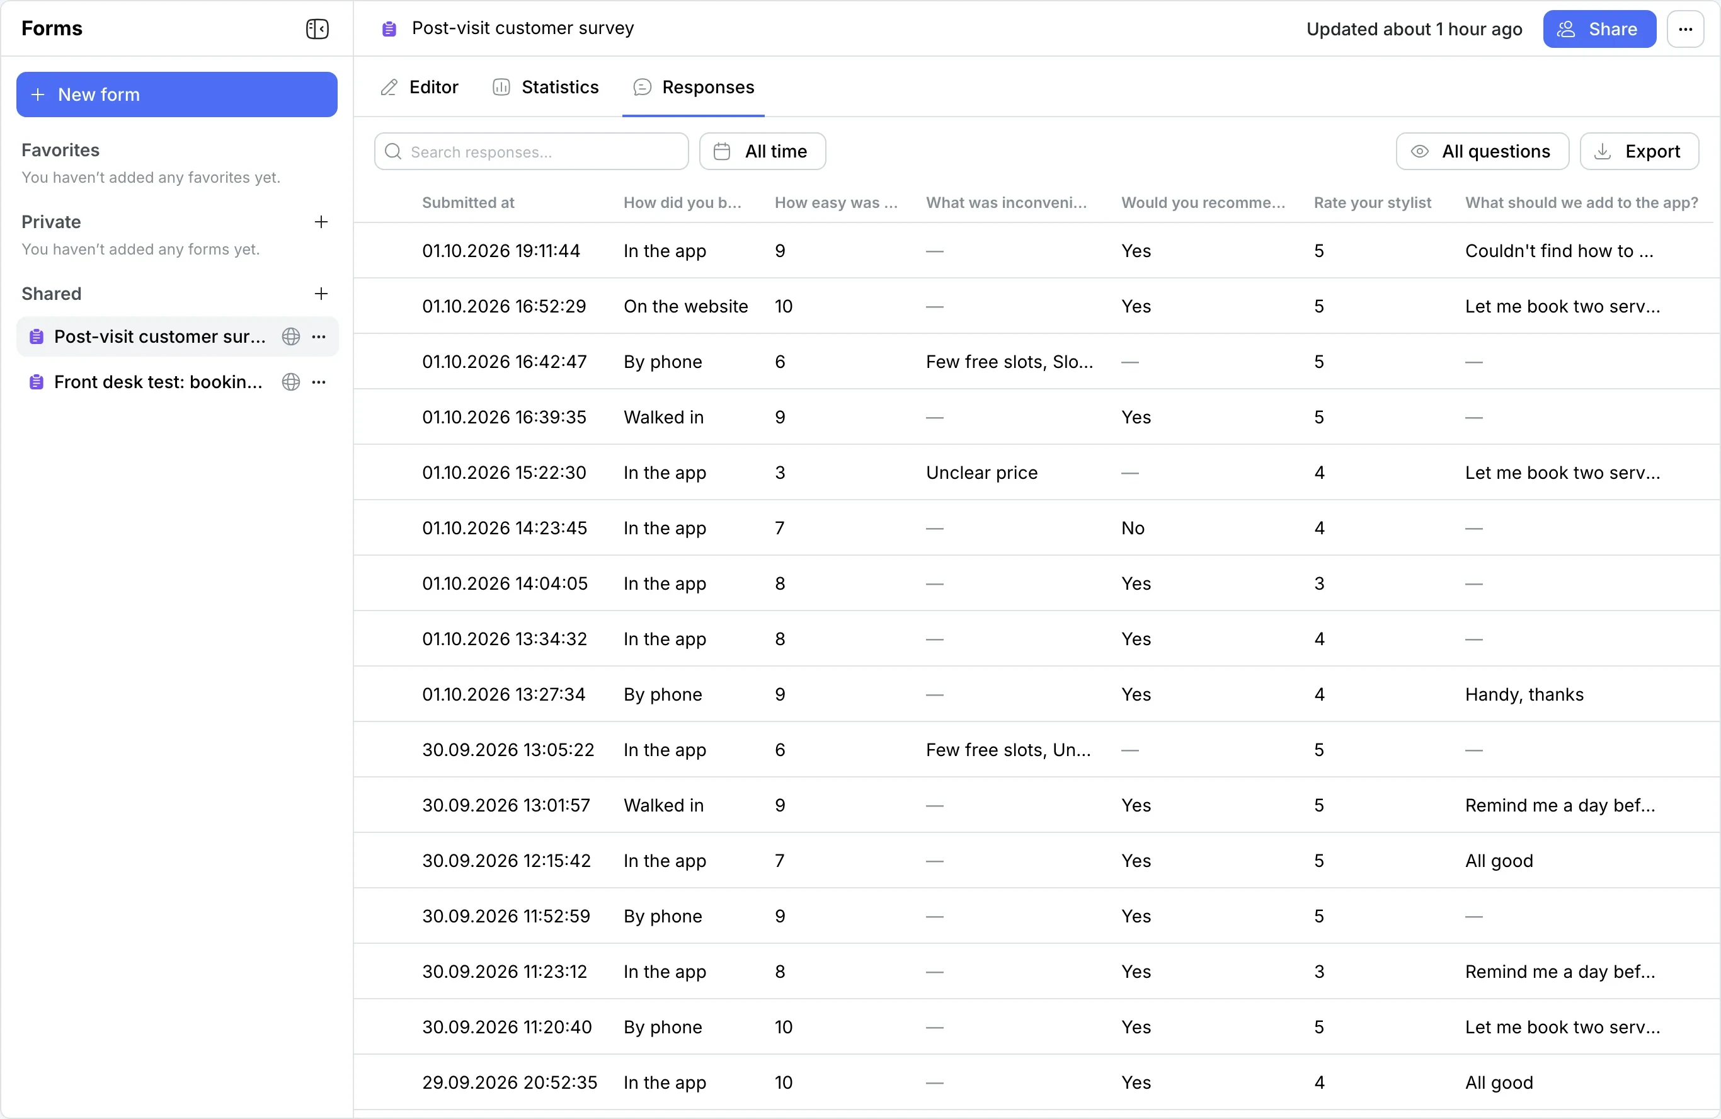Switch to the Editor tab
Image resolution: width=1721 pixels, height=1119 pixels.
tap(420, 88)
